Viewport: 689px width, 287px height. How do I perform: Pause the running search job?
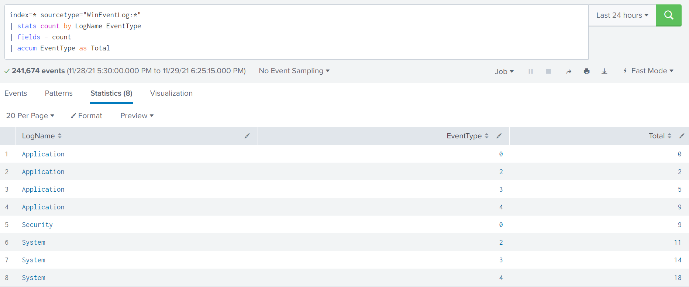click(x=530, y=71)
